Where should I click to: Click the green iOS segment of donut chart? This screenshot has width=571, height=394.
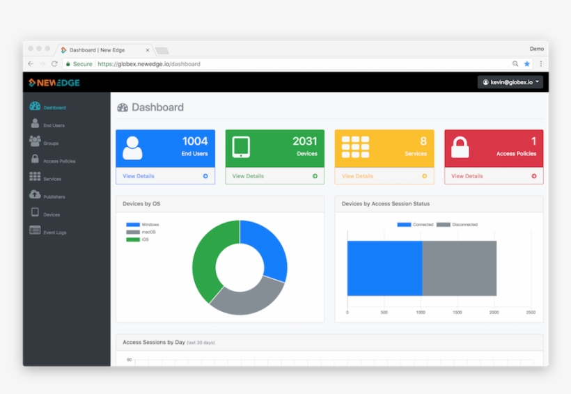[x=204, y=261]
